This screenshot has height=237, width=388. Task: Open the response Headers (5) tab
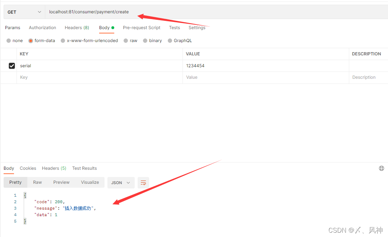tap(54, 168)
